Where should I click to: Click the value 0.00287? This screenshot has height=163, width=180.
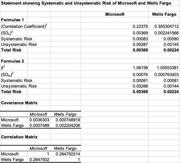click(140, 45)
